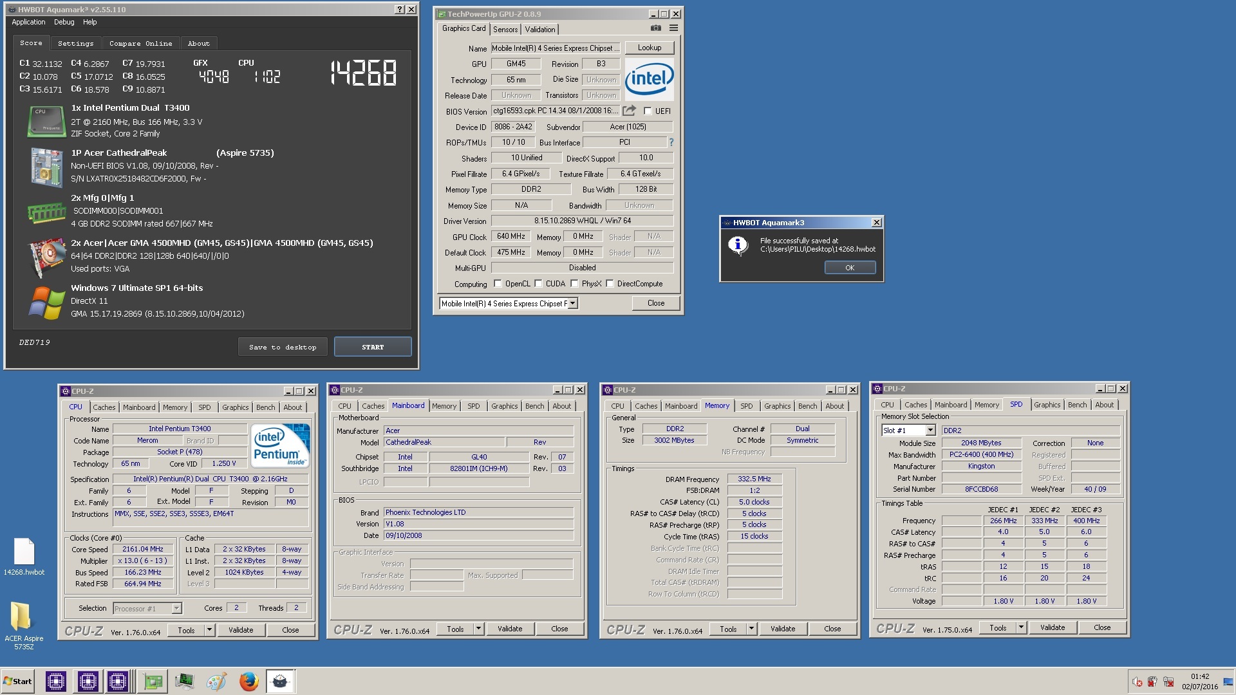Click HWBOT Aquamark3 taskbar icon
The height and width of the screenshot is (695, 1236).
(280, 681)
